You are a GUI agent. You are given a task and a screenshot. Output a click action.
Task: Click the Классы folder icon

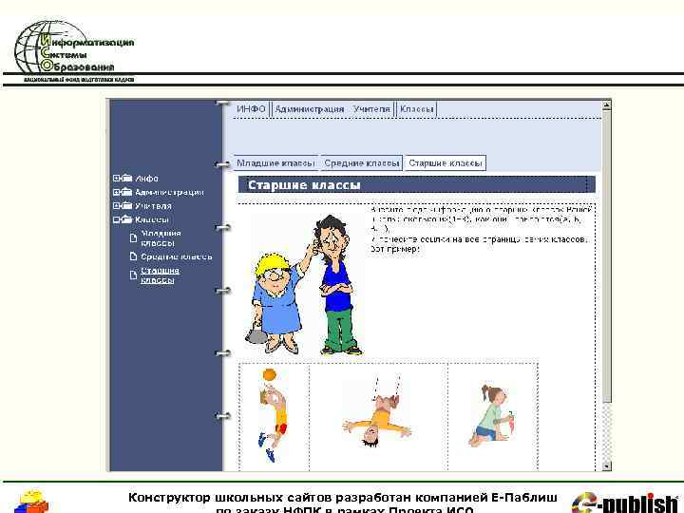[x=126, y=219]
